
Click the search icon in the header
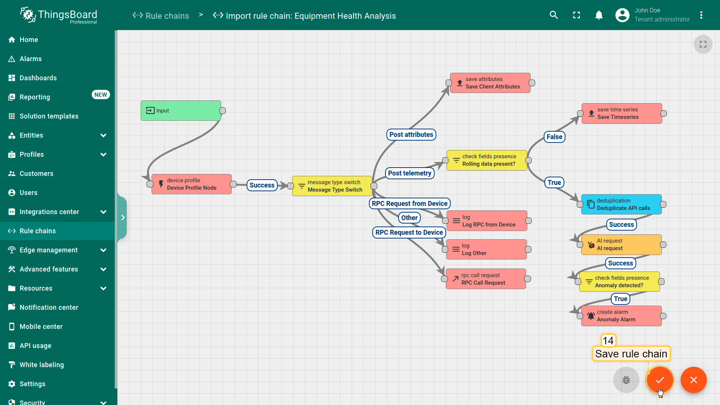554,15
